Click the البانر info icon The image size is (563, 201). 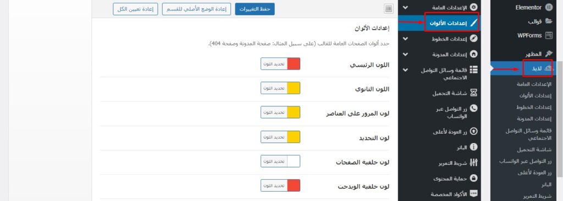pyautogui.click(x=473, y=147)
